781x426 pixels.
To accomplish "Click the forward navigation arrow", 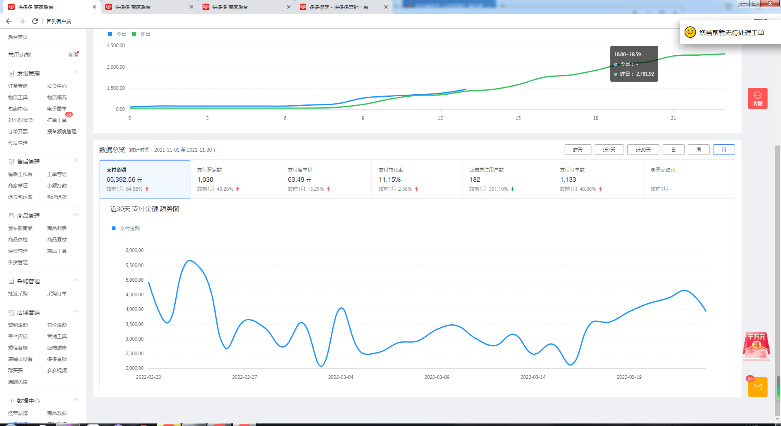I will pyautogui.click(x=22, y=21).
